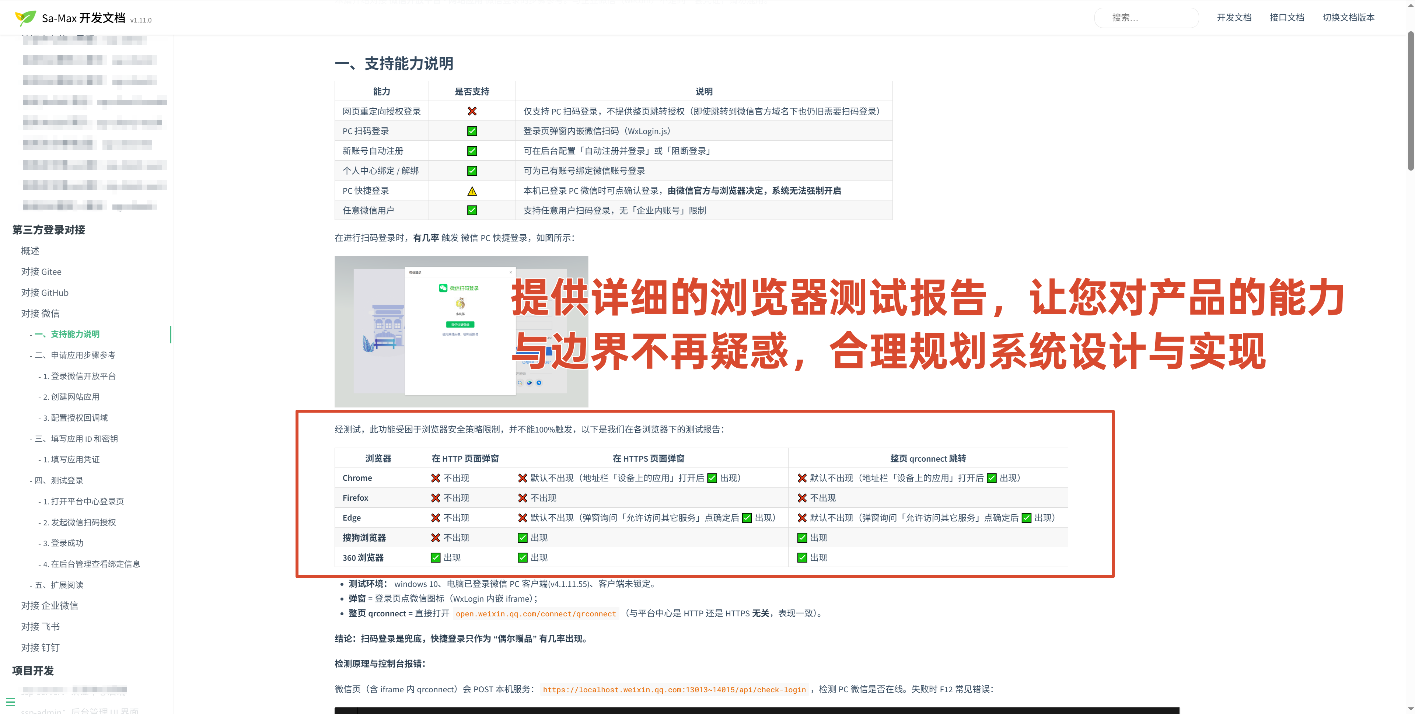Click 搜狗浏览器 HTTP 不出现 cross icon
This screenshot has width=1415, height=714.
pos(436,537)
